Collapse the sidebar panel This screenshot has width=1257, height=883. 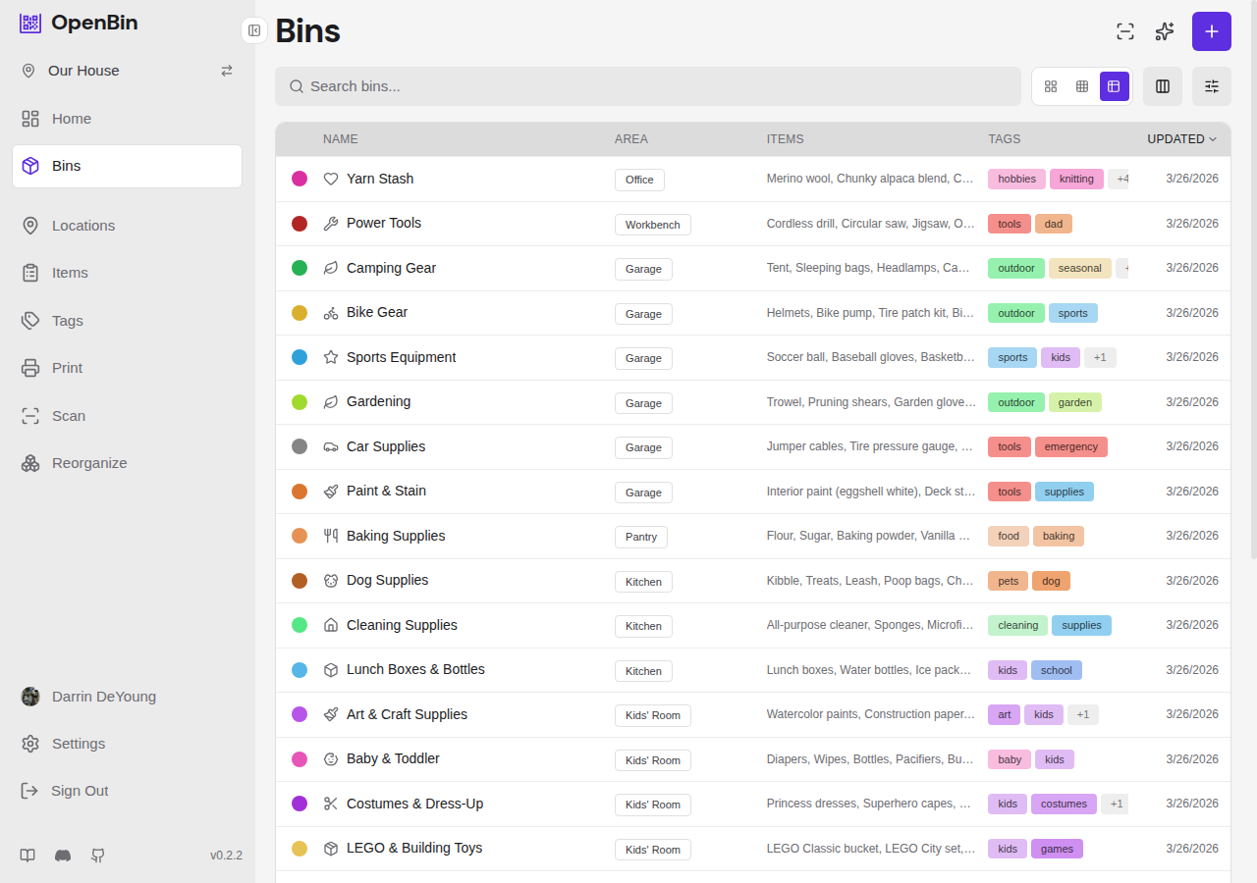click(254, 30)
